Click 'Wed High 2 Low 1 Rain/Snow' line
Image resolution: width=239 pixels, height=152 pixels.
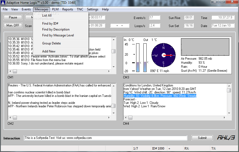tap(144, 106)
